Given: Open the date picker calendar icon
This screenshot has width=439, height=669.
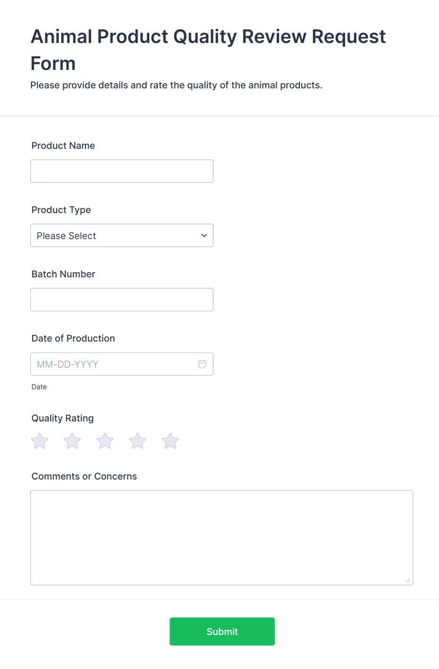Looking at the screenshot, I should point(203,364).
